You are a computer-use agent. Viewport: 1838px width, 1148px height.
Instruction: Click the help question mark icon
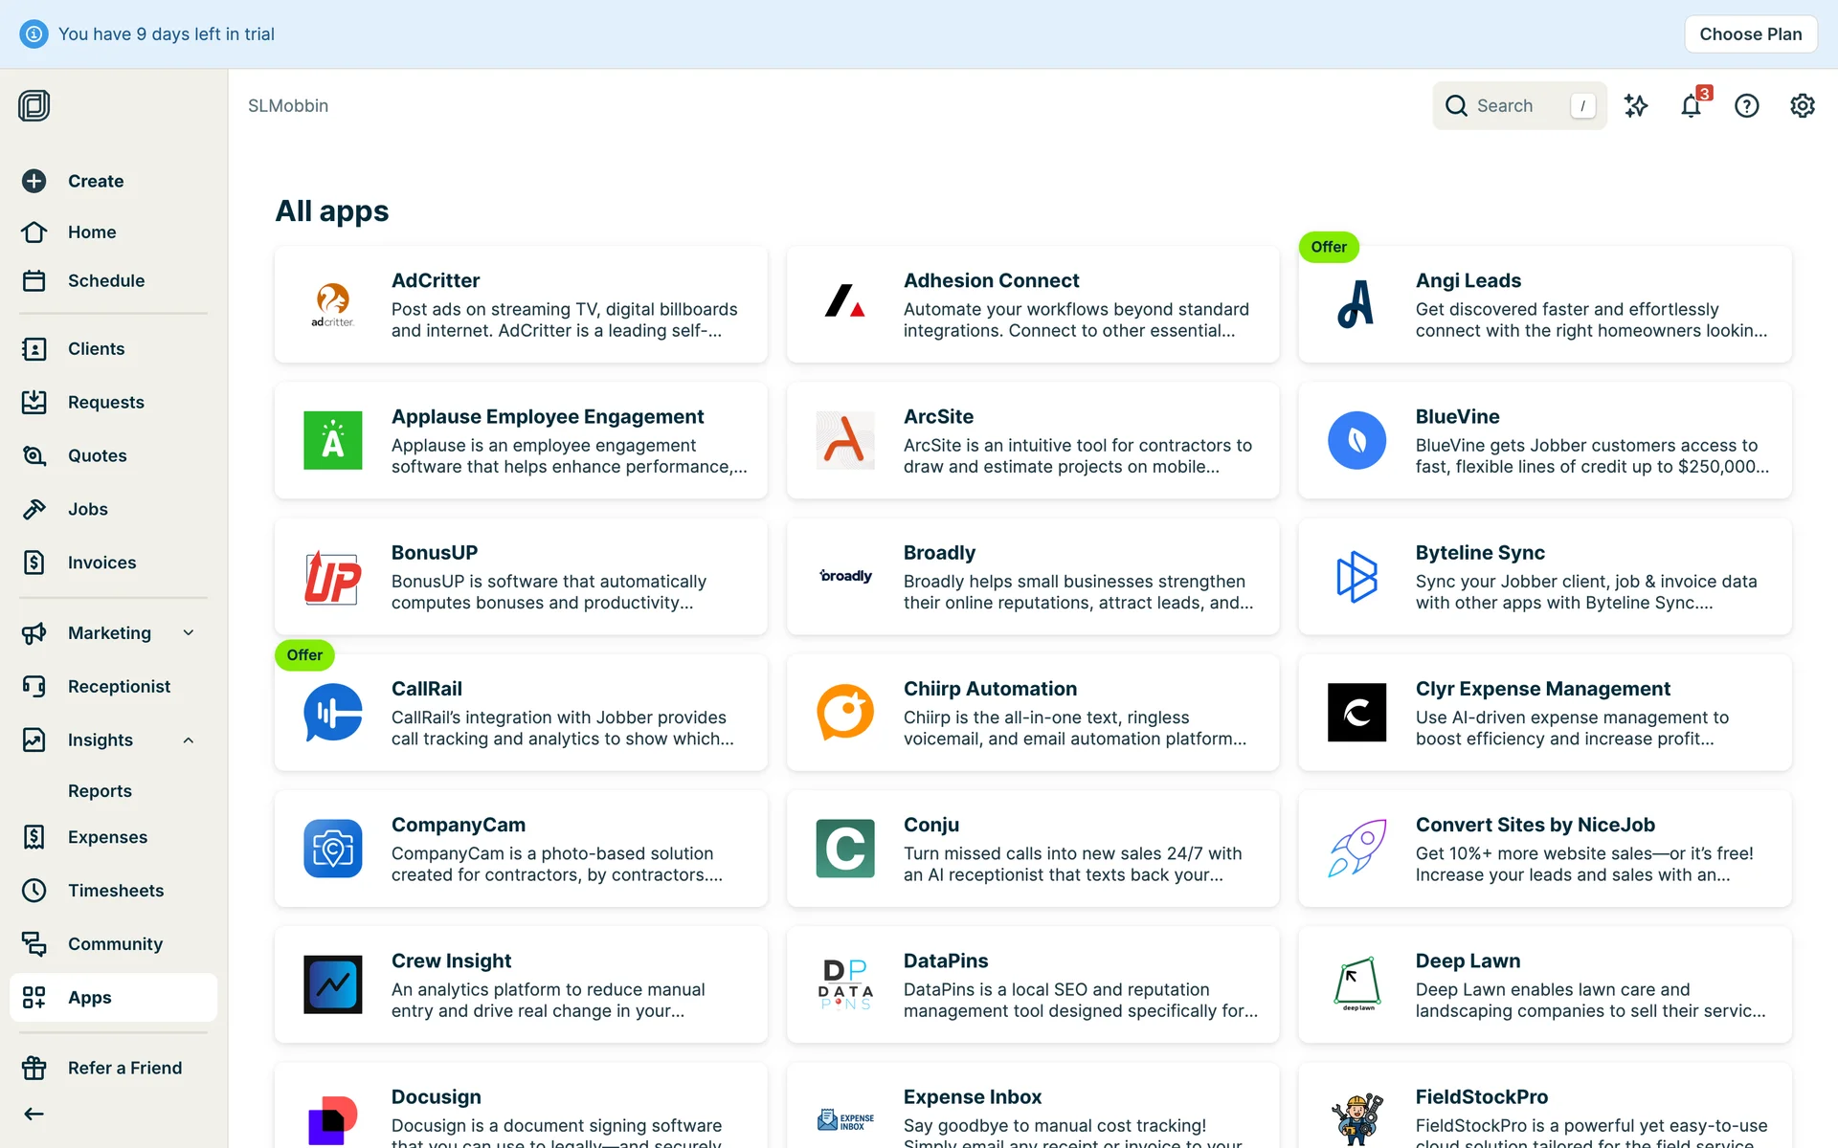1746,106
